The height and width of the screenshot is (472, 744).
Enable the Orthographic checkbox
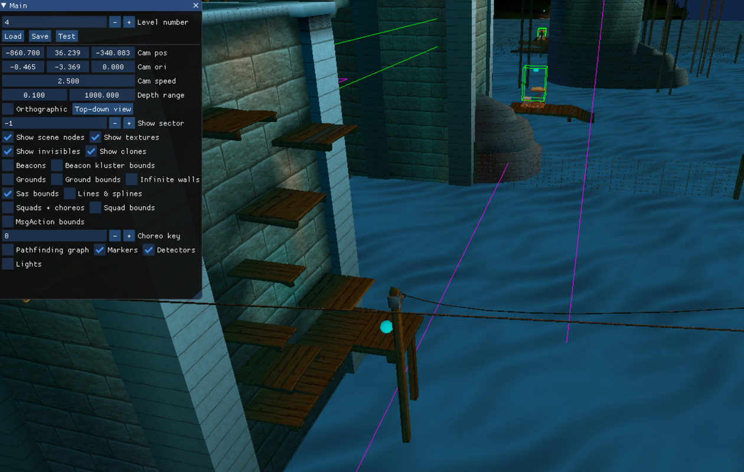coord(8,109)
